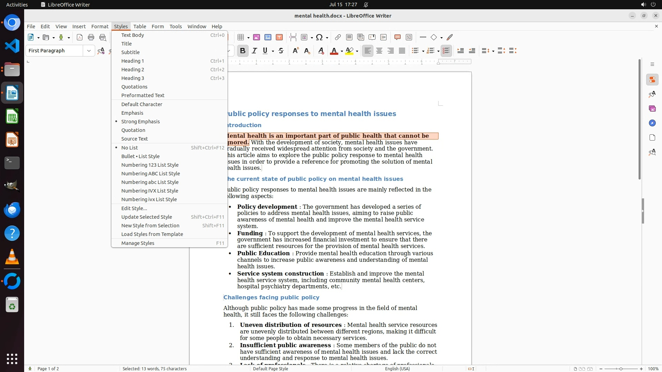Click the Italic formatting icon
662x372 pixels.
254,51
